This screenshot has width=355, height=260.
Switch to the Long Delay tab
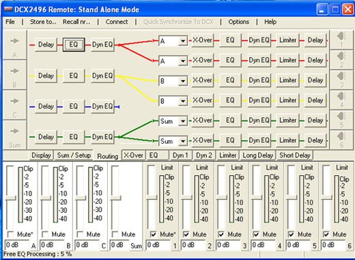click(x=258, y=155)
